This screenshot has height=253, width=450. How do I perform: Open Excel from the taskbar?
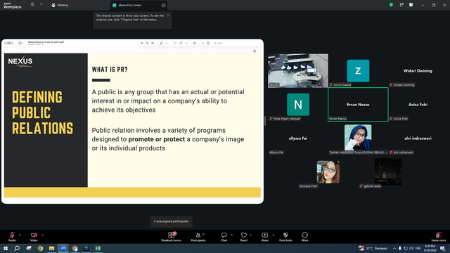98,248
